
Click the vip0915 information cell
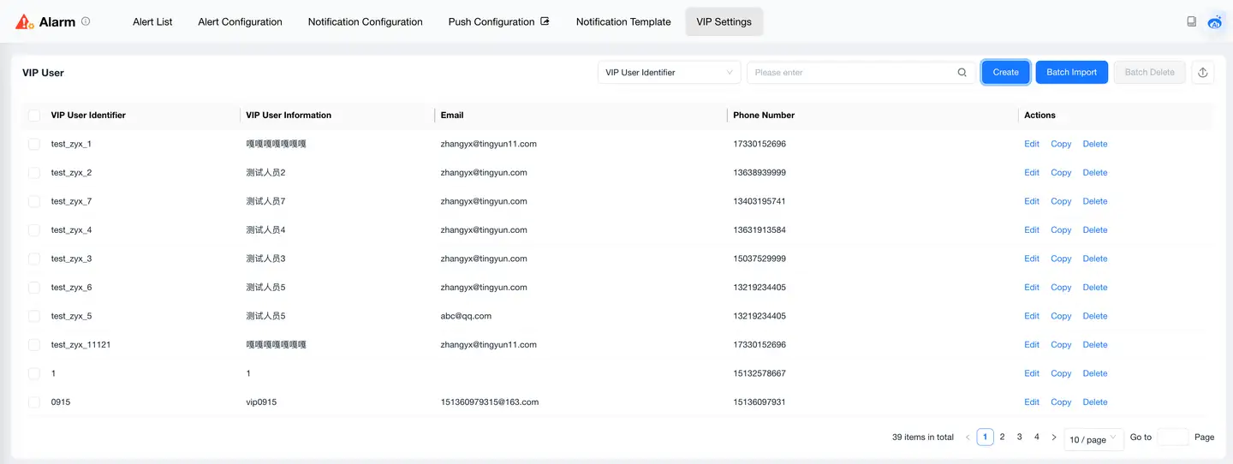261,402
